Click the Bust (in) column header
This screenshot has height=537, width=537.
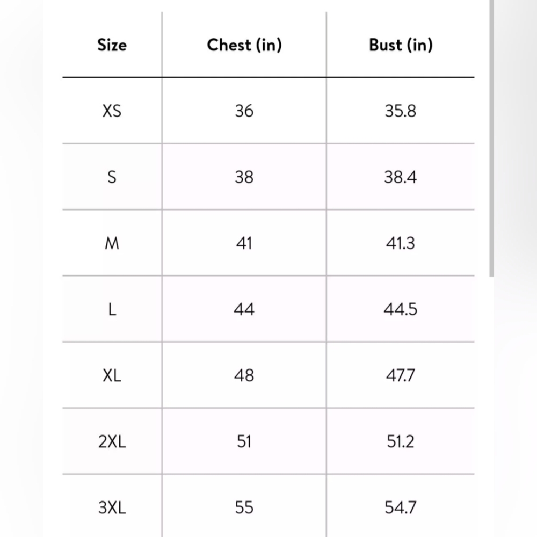(401, 45)
